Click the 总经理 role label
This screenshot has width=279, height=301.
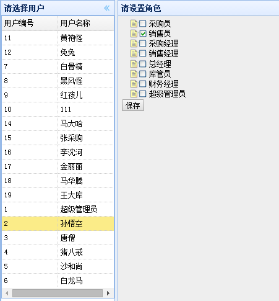pos(160,64)
